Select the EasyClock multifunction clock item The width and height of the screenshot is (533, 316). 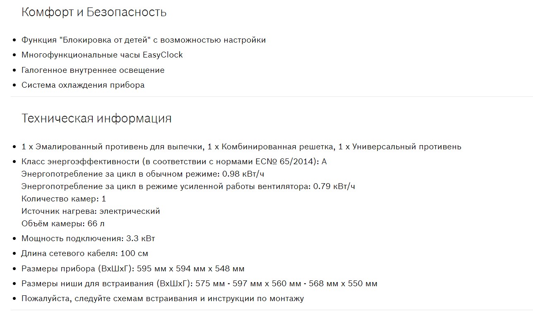click(x=102, y=55)
